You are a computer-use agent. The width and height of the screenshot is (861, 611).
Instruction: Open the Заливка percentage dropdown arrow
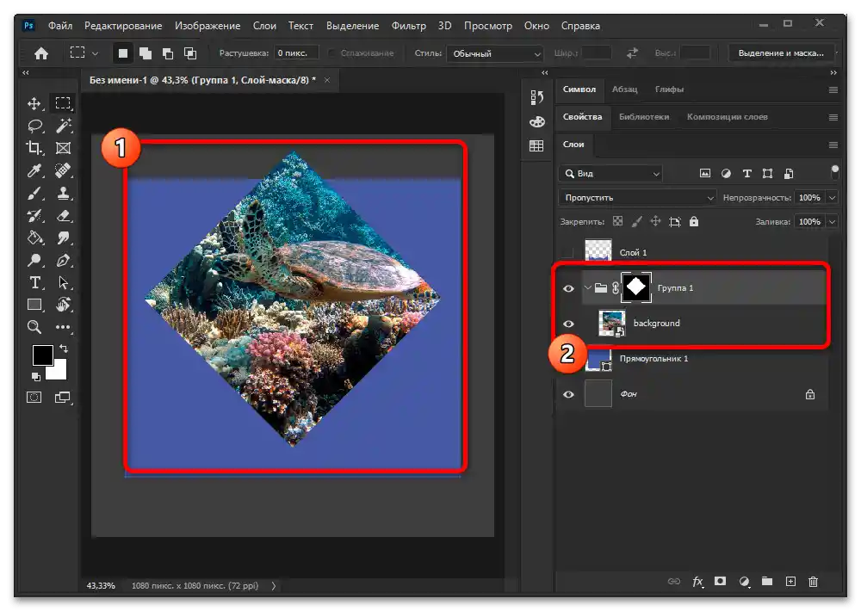[x=833, y=222]
